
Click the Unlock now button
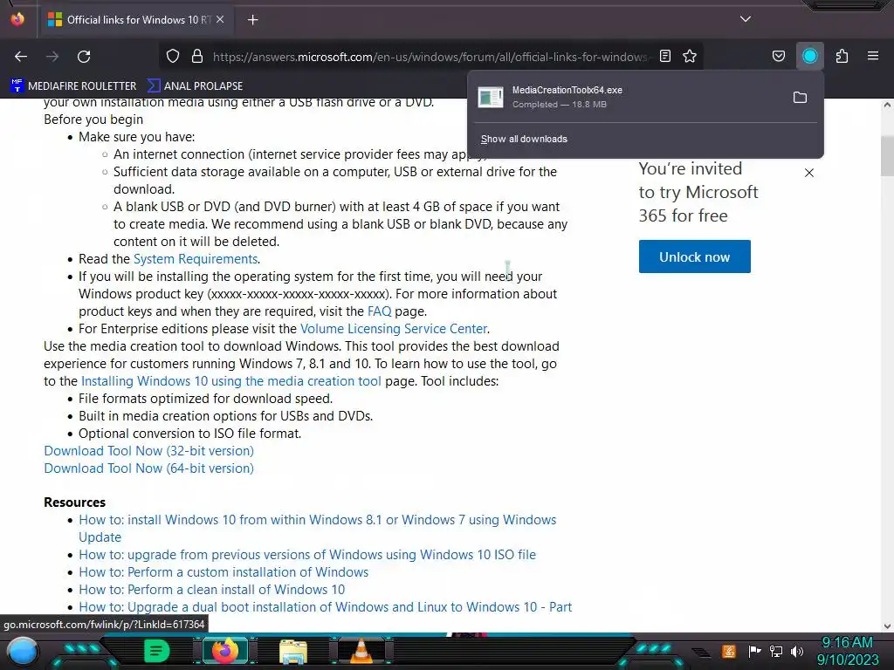[694, 256]
